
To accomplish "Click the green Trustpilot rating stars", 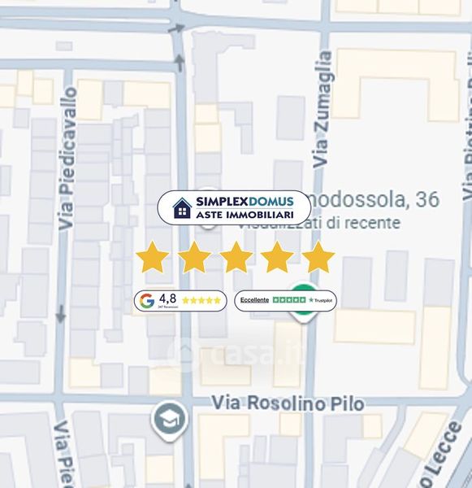I will point(289,299).
